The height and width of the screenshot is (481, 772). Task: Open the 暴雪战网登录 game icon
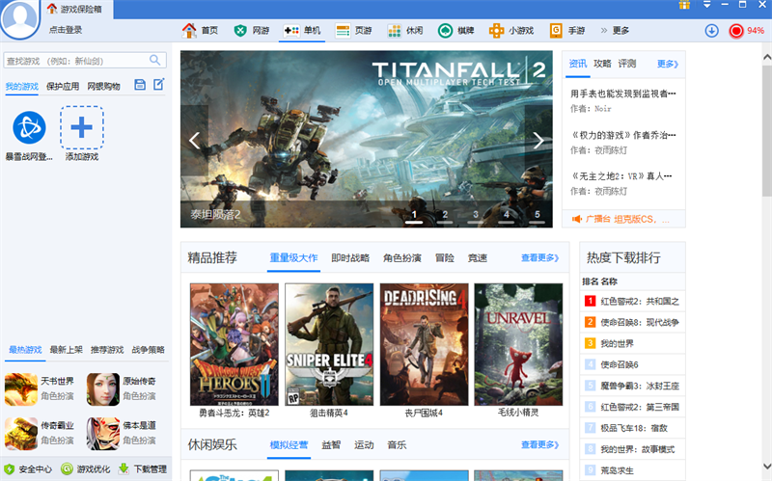coord(29,127)
